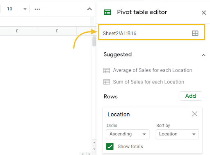The height and width of the screenshot is (155, 210).
Task: Click the Sheet2!A1:B16 data range field
Action: [x=151, y=32]
